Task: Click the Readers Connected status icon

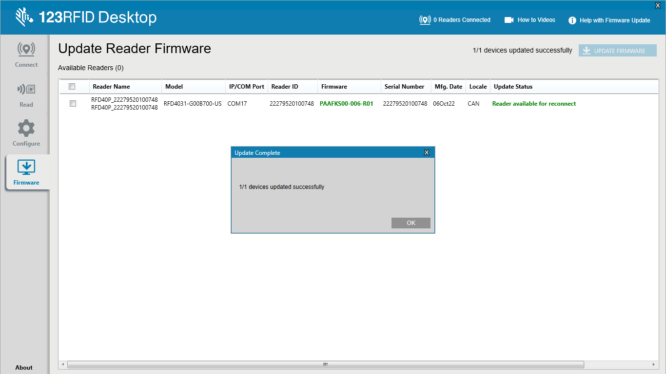Action: click(x=425, y=20)
